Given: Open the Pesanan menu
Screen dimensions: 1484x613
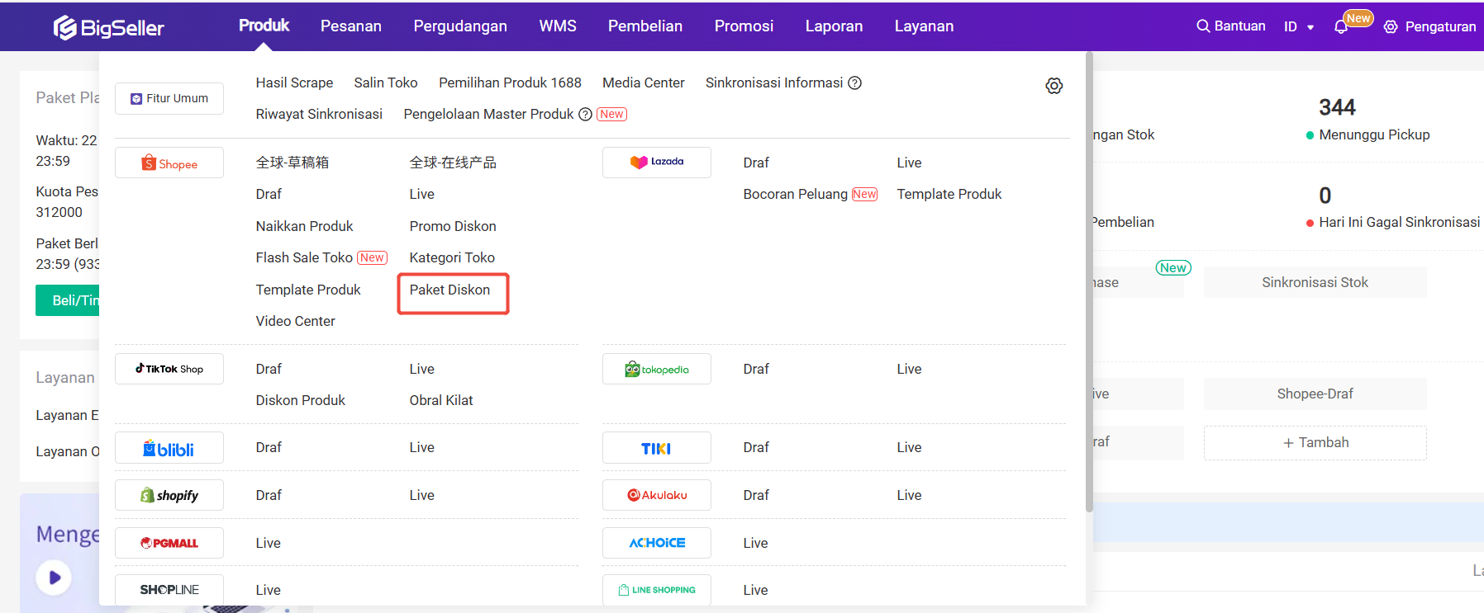Looking at the screenshot, I should (351, 26).
